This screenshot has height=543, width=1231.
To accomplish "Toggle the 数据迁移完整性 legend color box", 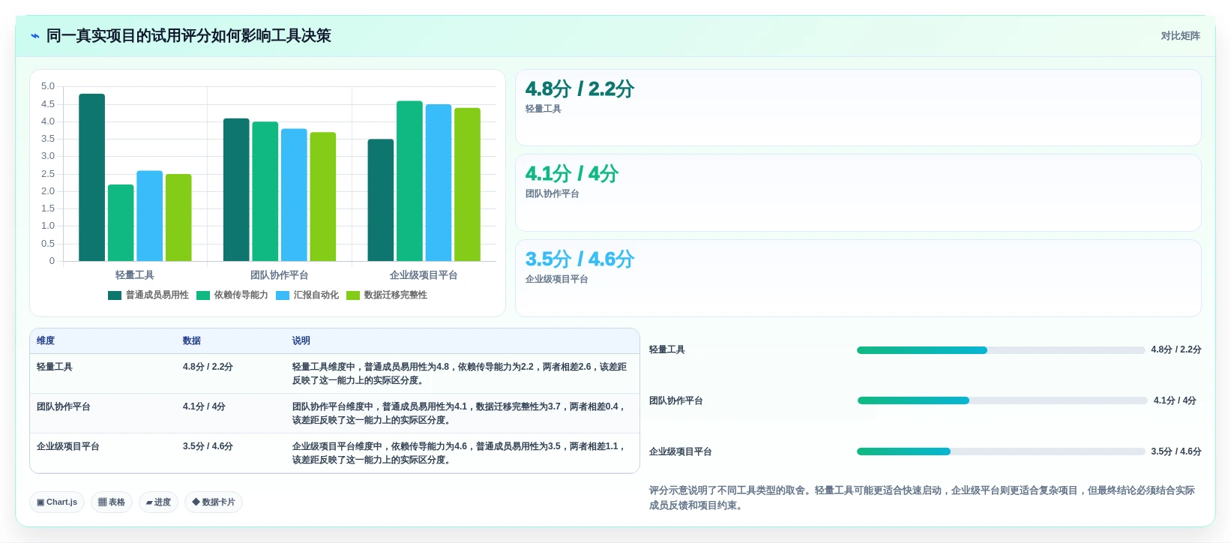I will coord(353,295).
